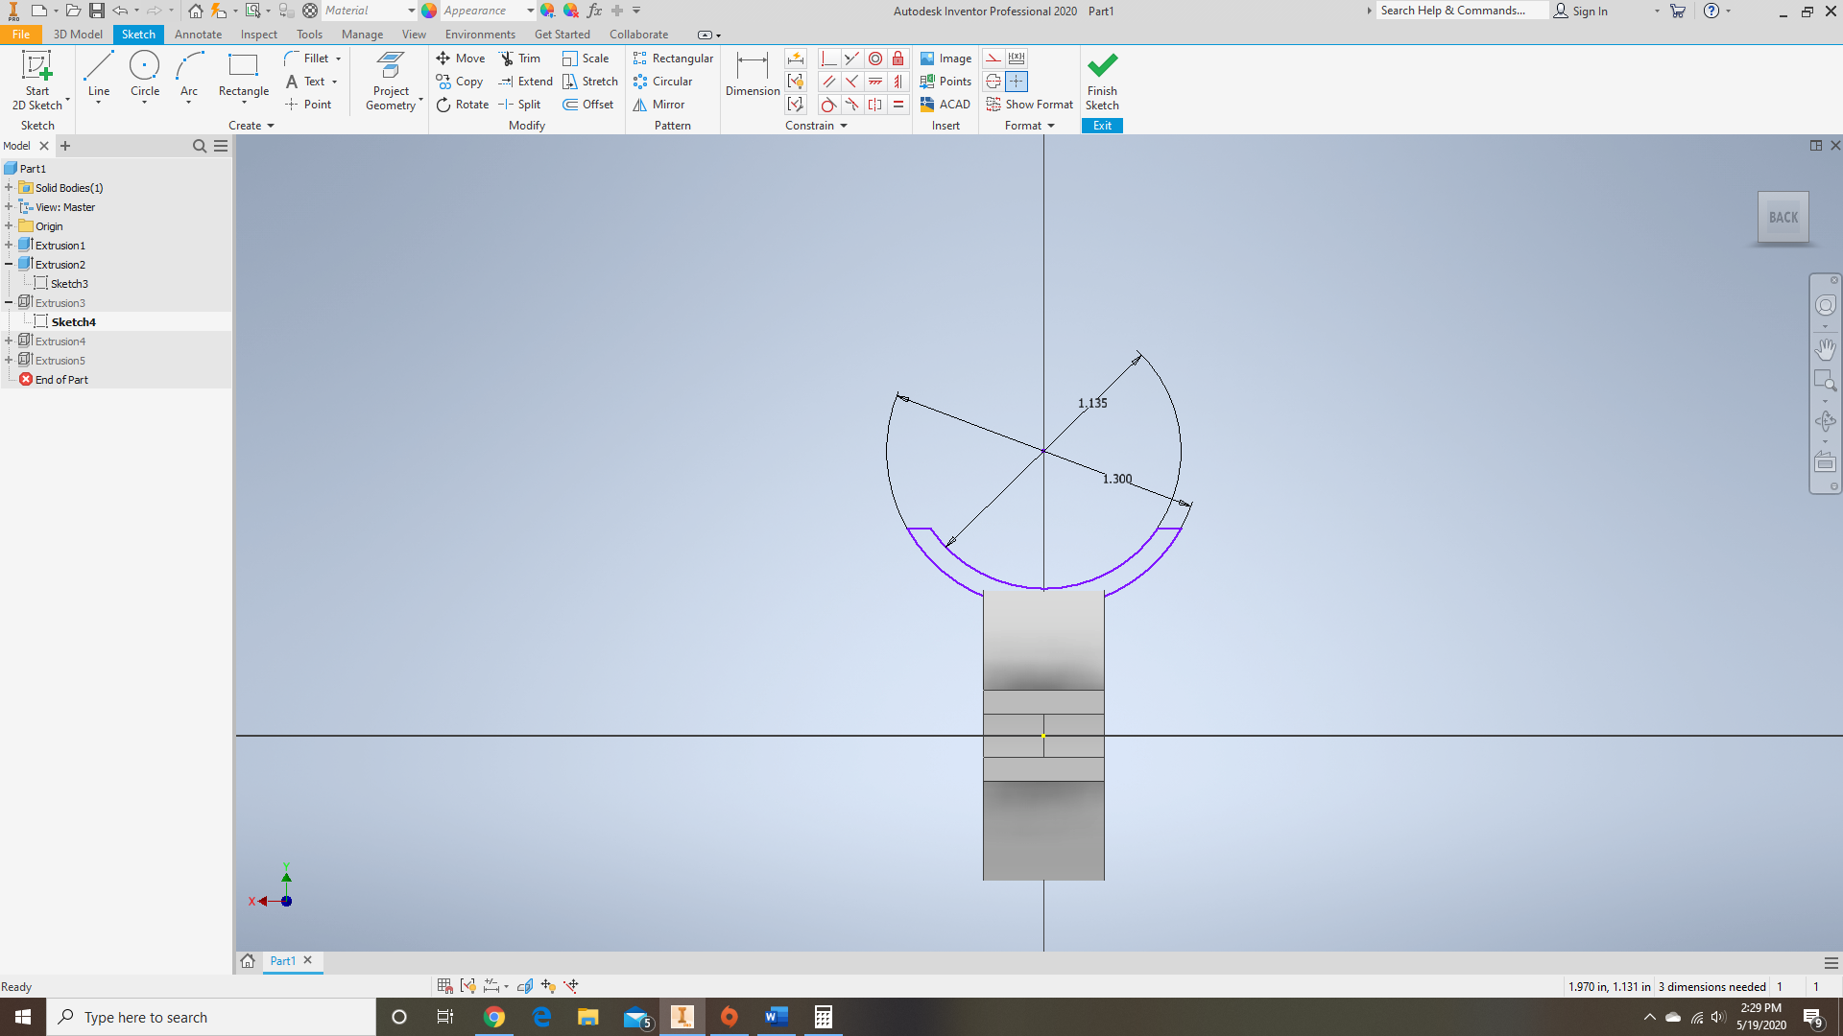Toggle Show All Degrees of Freedom
This screenshot has height=1036, width=1843.
[x=548, y=986]
